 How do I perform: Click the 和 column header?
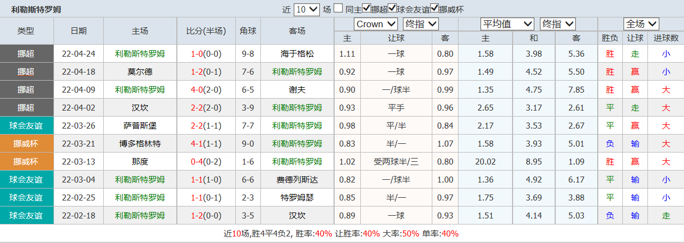pos(533,38)
